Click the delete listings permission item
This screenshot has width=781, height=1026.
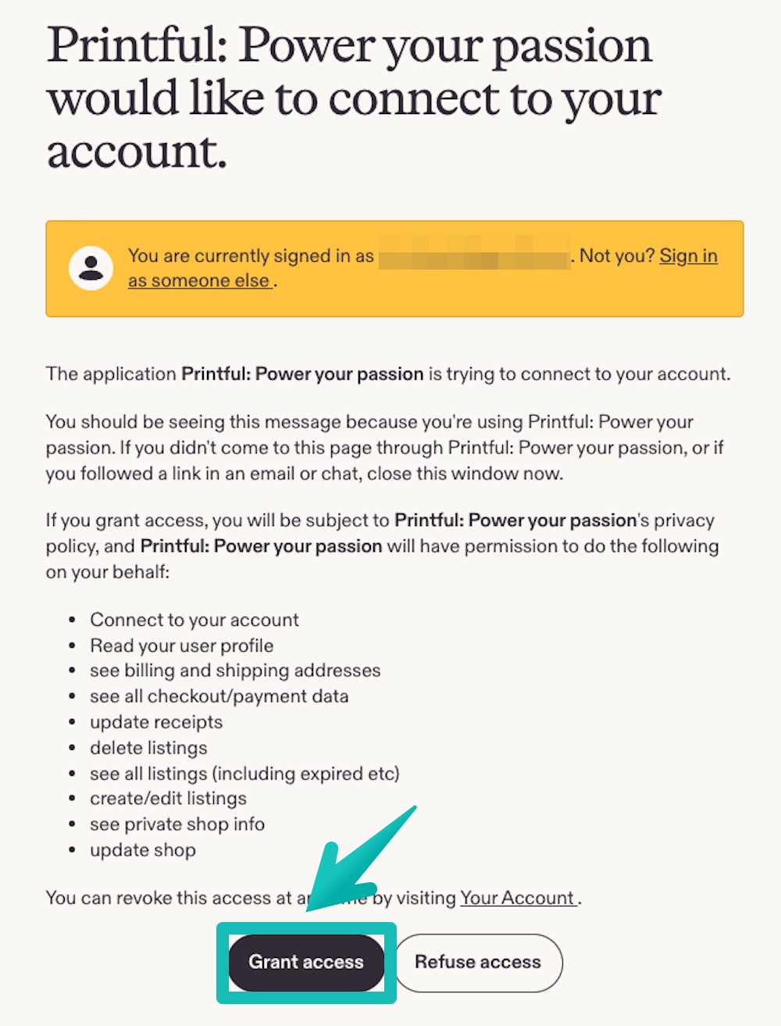tap(148, 748)
